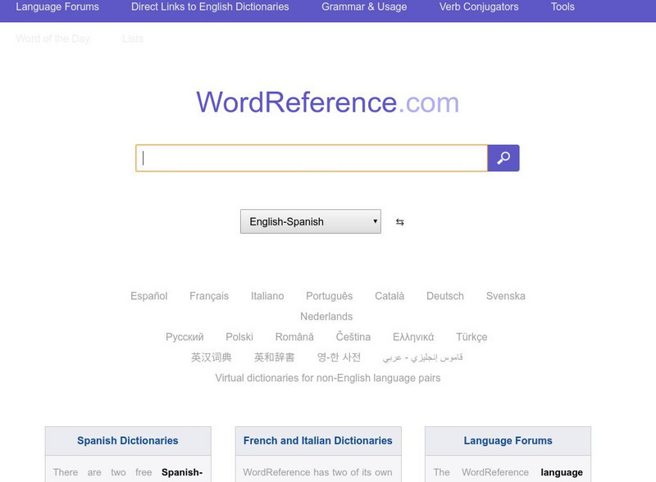Click the WordReference.com logo
Screen dimensions: 656x482
(x=328, y=102)
